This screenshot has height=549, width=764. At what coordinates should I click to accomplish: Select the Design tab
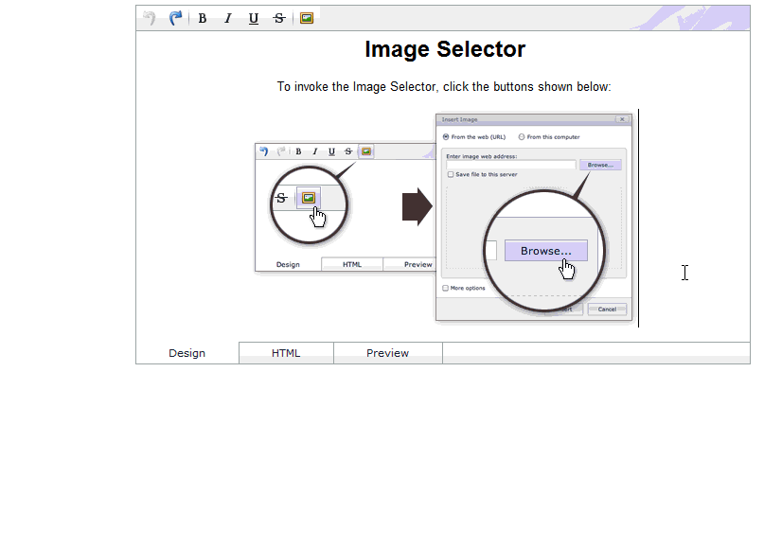pyautogui.click(x=187, y=352)
